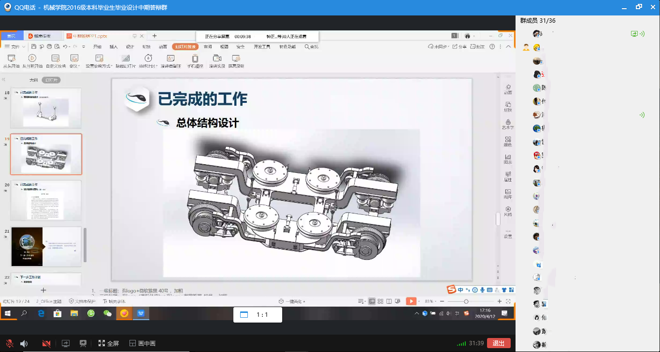Select the 屏幕录制 screen recording icon
This screenshot has height=352, width=660.
coord(236,58)
